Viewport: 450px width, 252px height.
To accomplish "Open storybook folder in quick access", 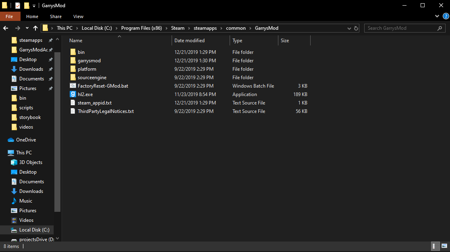I will tap(26, 117).
